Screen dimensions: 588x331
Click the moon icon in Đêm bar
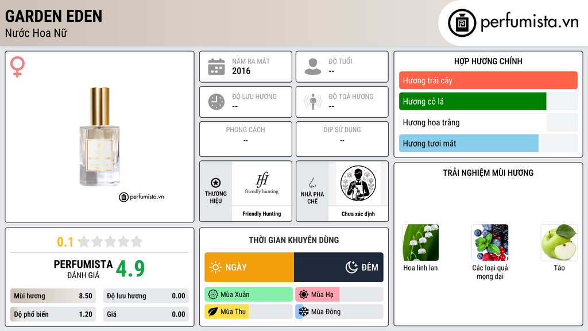pos(351,267)
